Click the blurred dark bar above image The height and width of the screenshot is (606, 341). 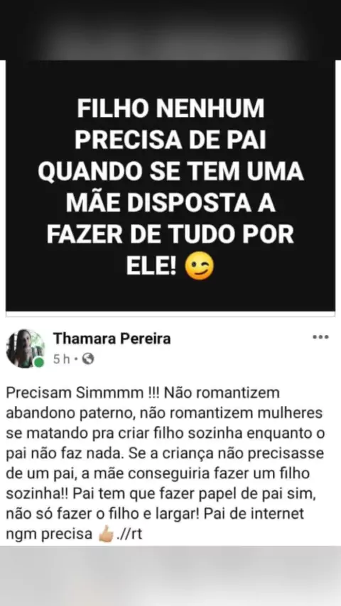coord(170,30)
